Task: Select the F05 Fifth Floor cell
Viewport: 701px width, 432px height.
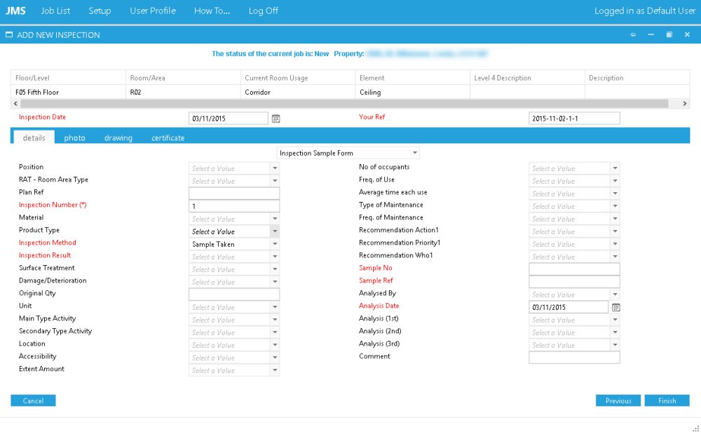Action: pos(68,92)
